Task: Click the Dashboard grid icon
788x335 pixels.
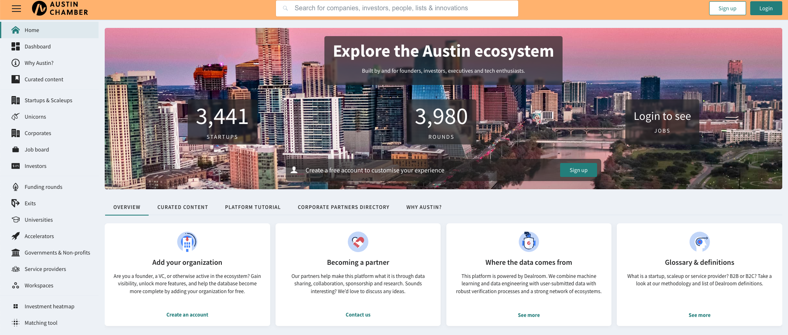Action: [x=16, y=46]
